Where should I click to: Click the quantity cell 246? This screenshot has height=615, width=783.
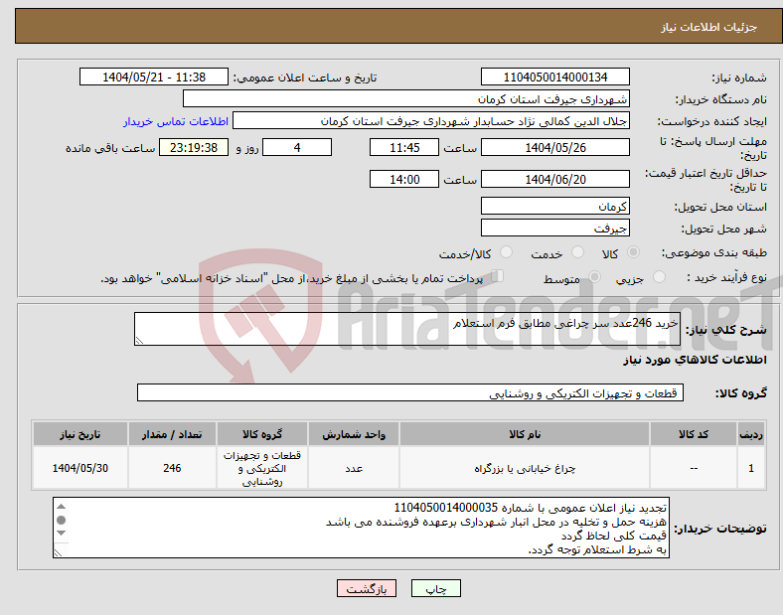(x=172, y=468)
